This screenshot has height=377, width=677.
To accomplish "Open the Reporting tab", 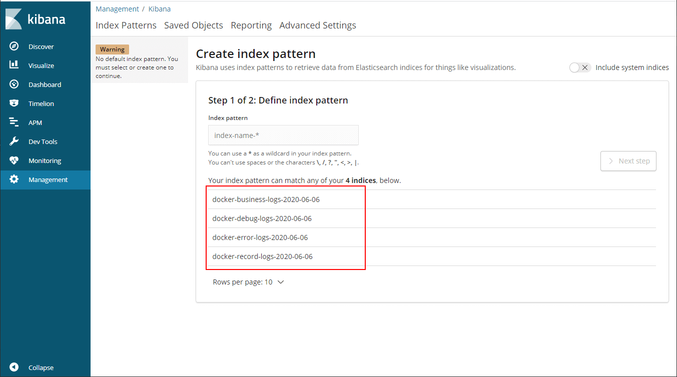I will point(251,25).
